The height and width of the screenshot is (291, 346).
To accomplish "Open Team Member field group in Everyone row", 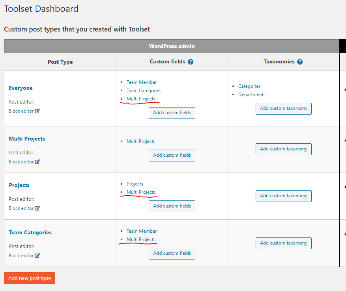I will point(142,82).
